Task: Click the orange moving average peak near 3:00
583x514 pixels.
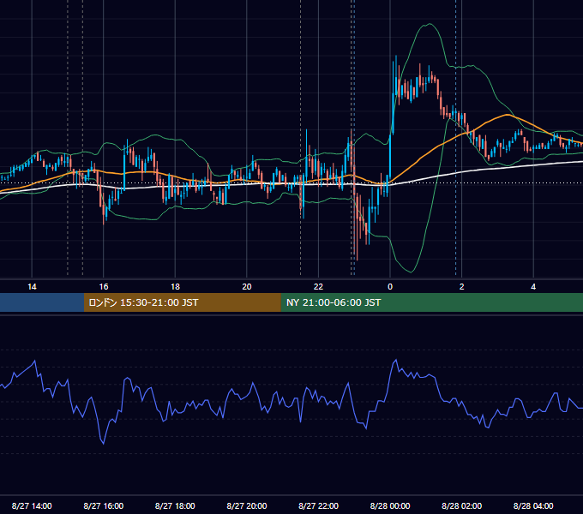Action: pyautogui.click(x=508, y=115)
